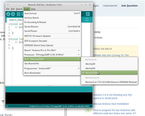Viewport: 145px width, 116px height.
Task: Click the console divider handle dots
Action: [x=49, y=86]
